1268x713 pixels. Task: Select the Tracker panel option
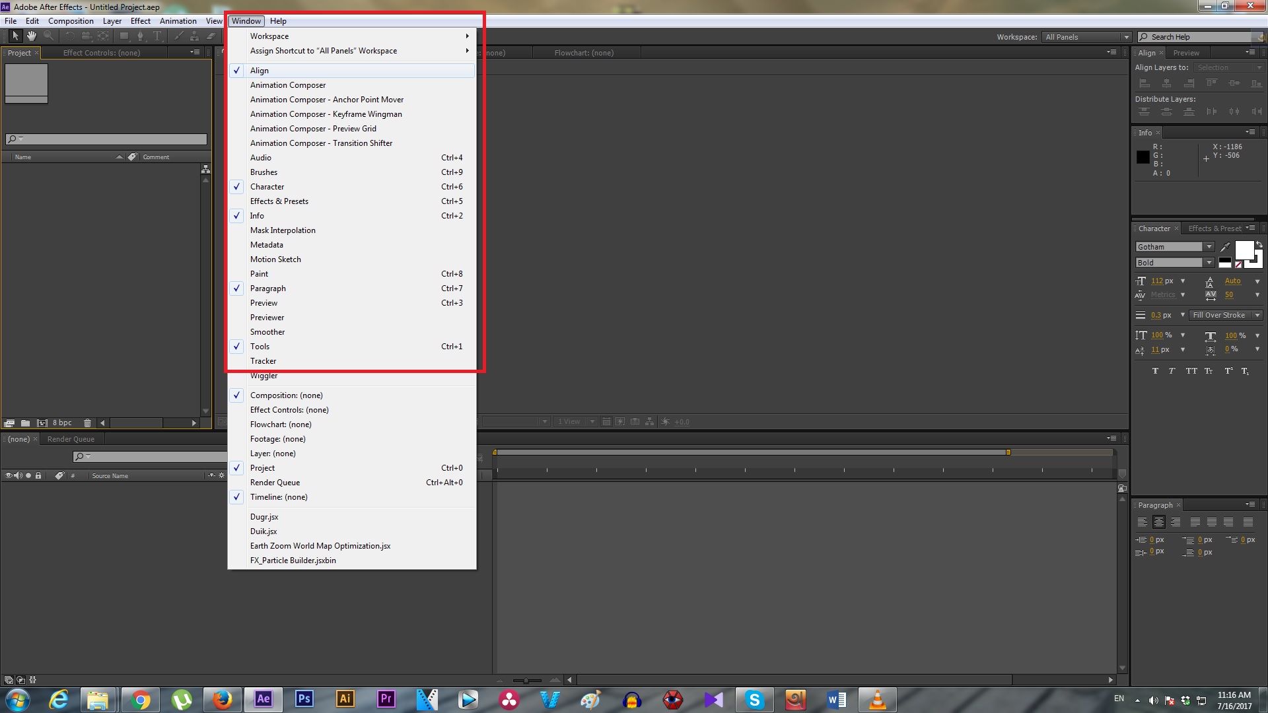pyautogui.click(x=262, y=360)
